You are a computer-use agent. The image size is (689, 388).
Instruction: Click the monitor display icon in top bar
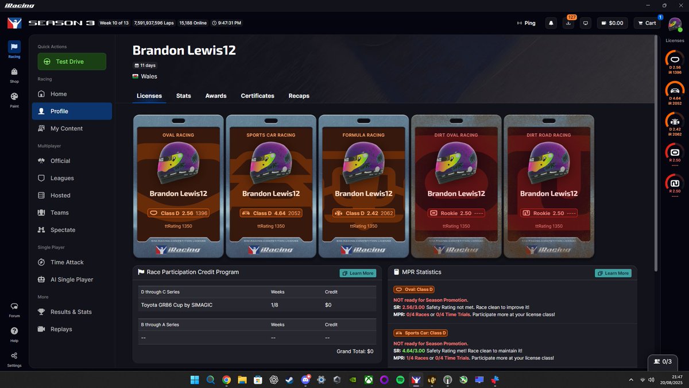pos(586,23)
